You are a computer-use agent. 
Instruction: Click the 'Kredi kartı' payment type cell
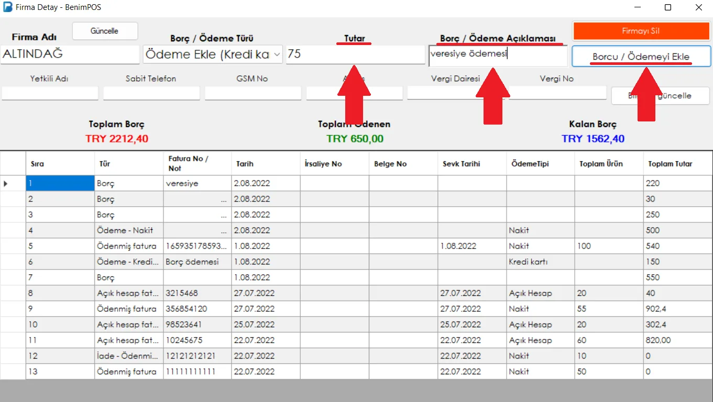tap(541, 262)
